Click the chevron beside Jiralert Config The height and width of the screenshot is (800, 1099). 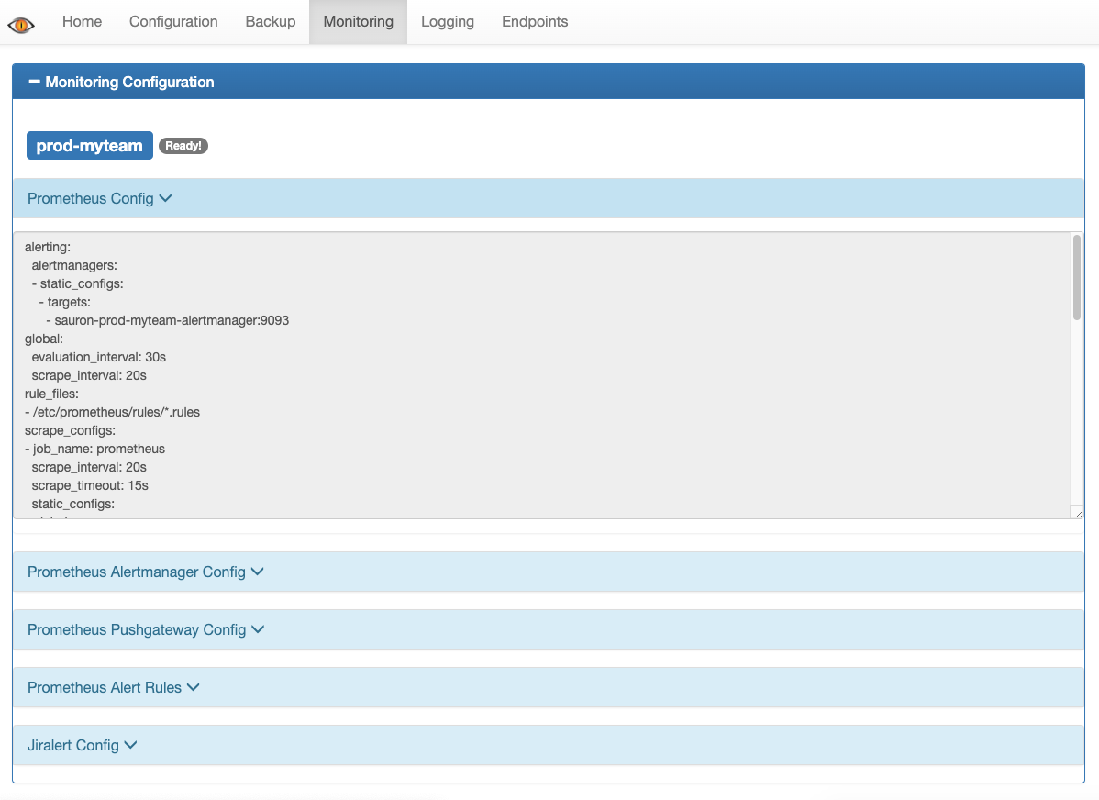coord(131,745)
